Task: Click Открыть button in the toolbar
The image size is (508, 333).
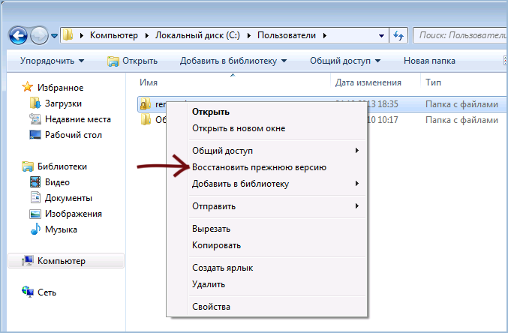Action: coord(132,61)
